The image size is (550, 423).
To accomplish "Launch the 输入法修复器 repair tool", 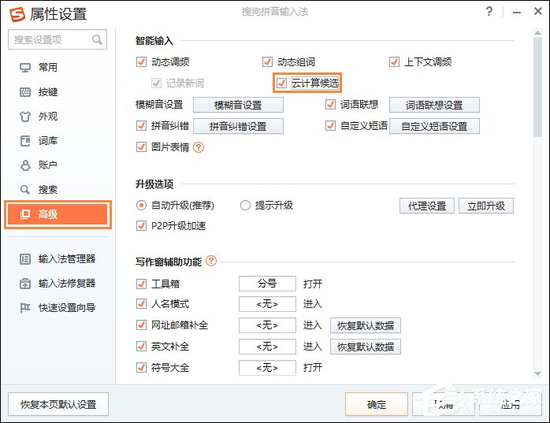I will pos(66,284).
